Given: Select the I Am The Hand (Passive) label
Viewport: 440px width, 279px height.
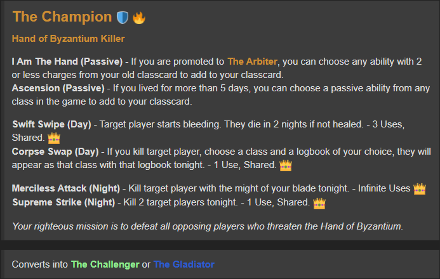Looking at the screenshot, I should coord(67,62).
